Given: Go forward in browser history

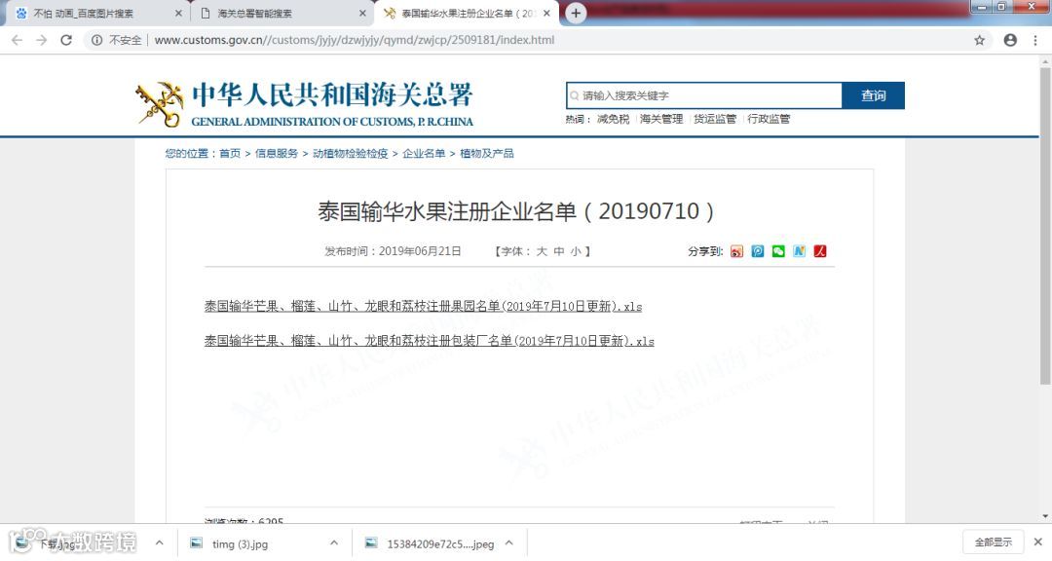Looking at the screenshot, I should pos(42,40).
